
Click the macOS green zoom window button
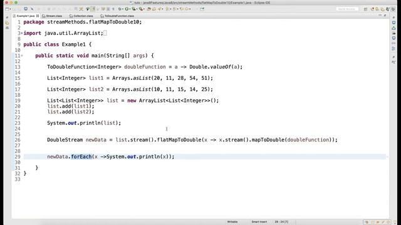(x=16, y=2)
